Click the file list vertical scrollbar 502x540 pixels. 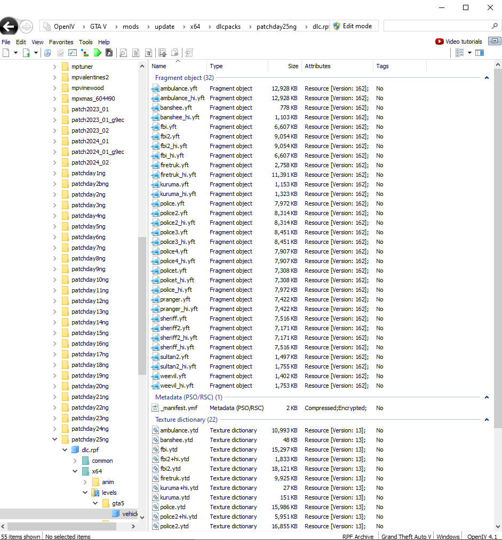tap(498, 248)
